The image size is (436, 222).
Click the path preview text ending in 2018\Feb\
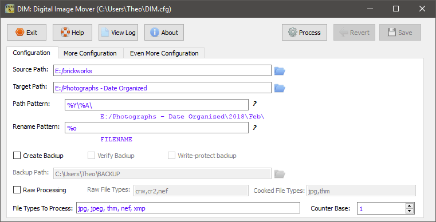[182, 116]
